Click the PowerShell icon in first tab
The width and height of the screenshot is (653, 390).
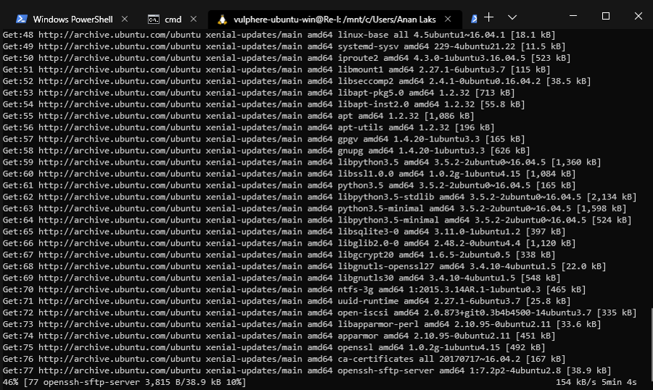(22, 19)
